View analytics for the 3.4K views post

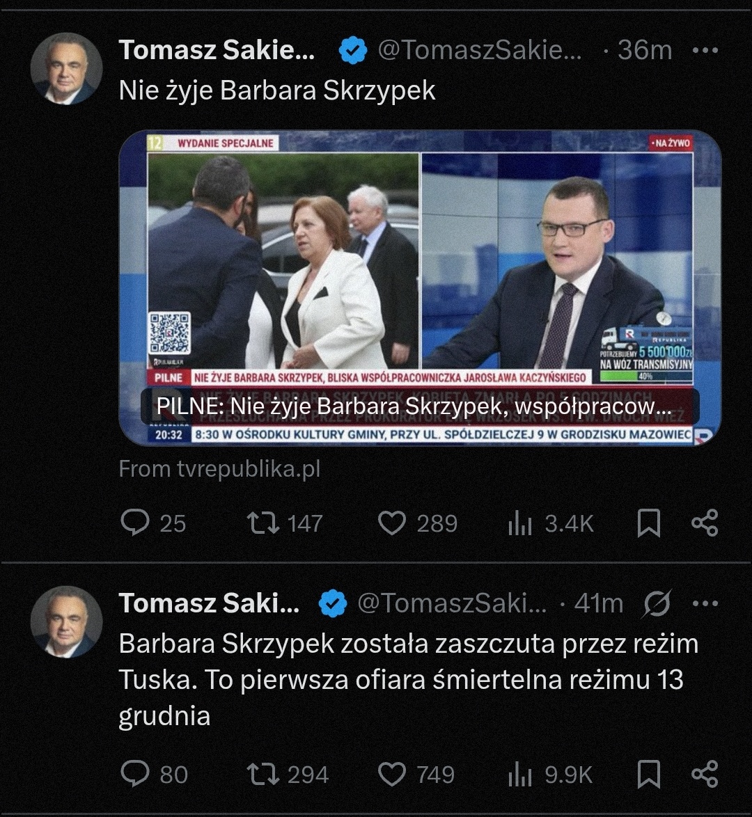pyautogui.click(x=520, y=523)
